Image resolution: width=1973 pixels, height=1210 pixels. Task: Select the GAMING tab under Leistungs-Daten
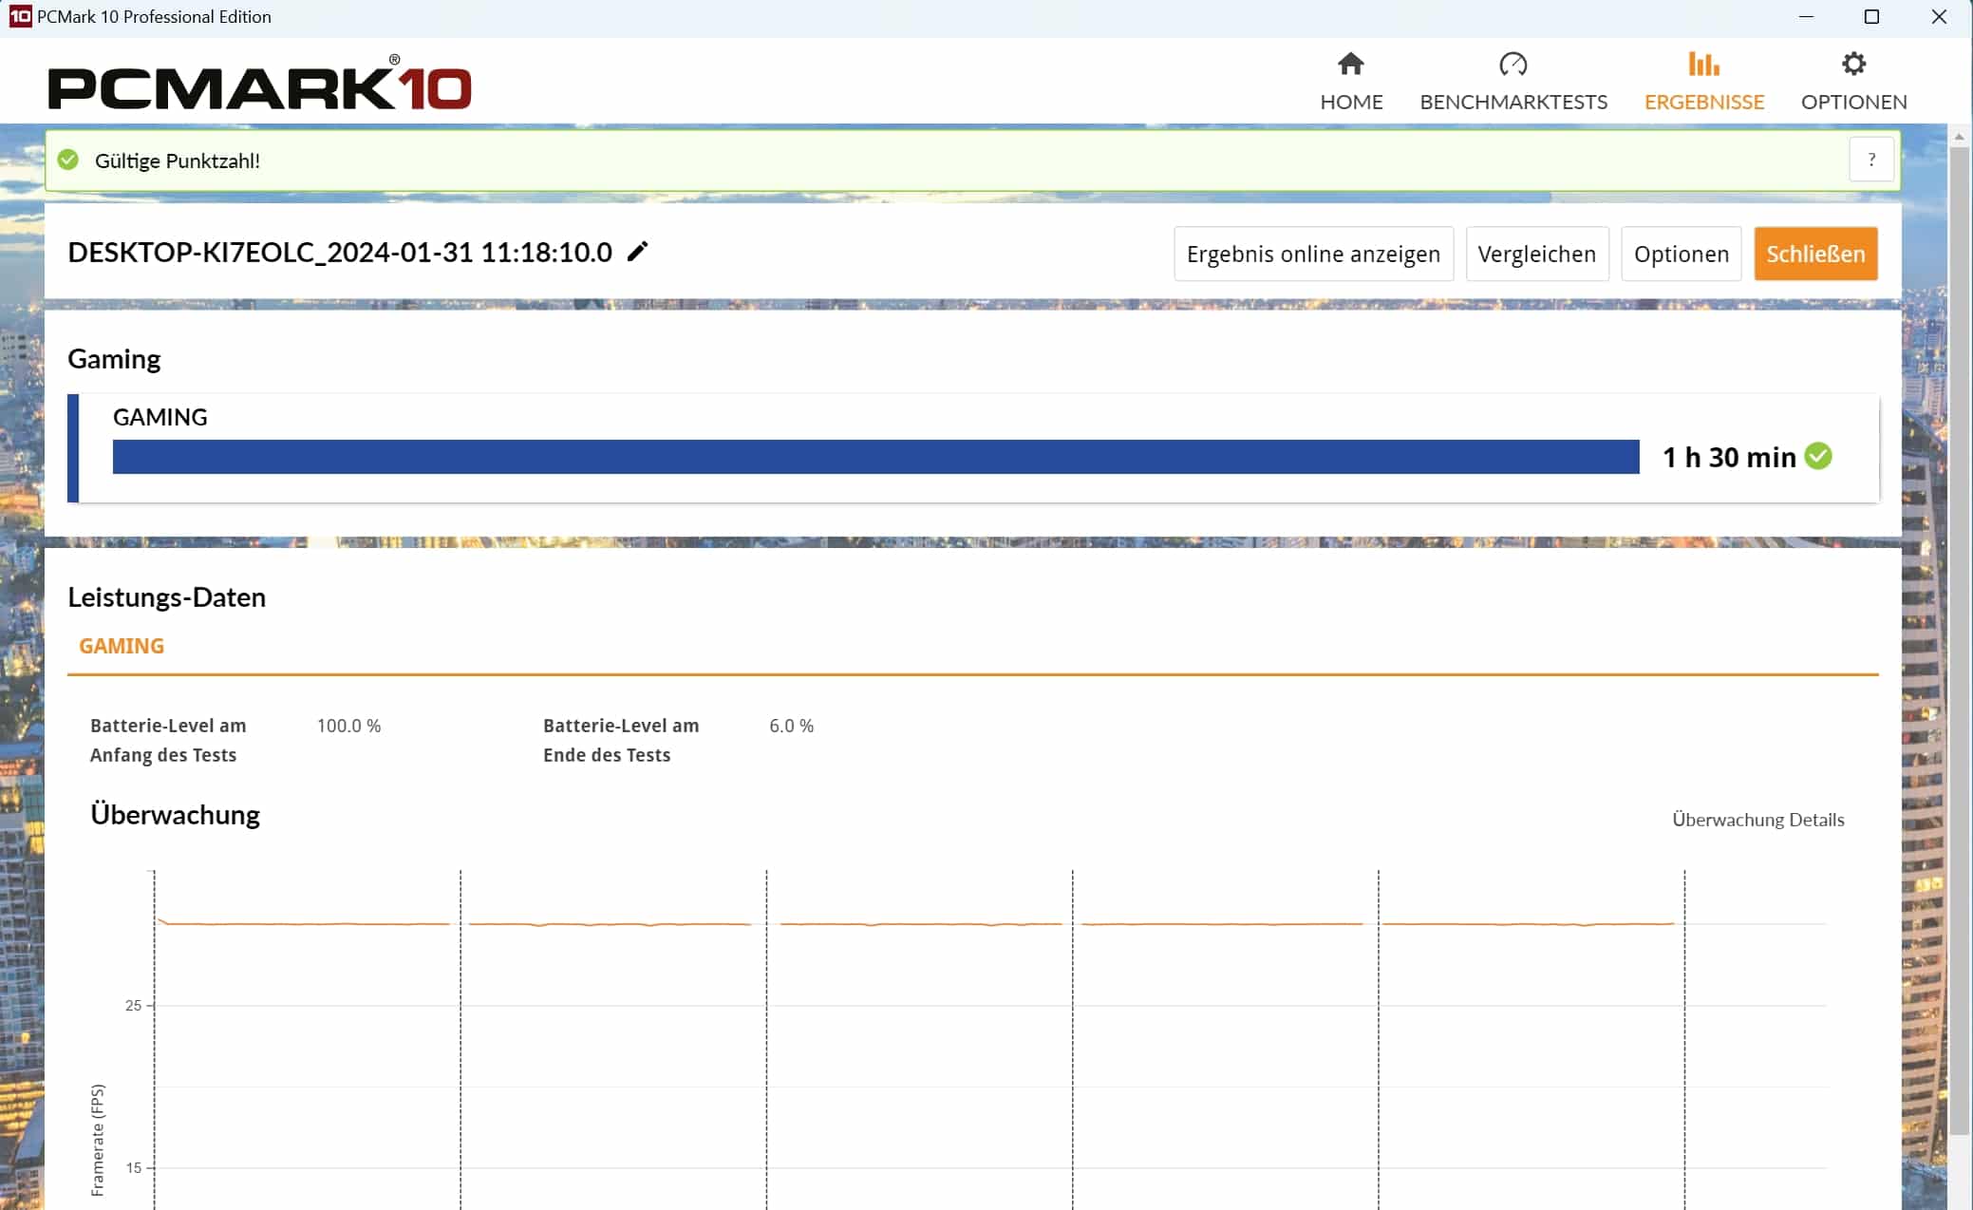[122, 646]
